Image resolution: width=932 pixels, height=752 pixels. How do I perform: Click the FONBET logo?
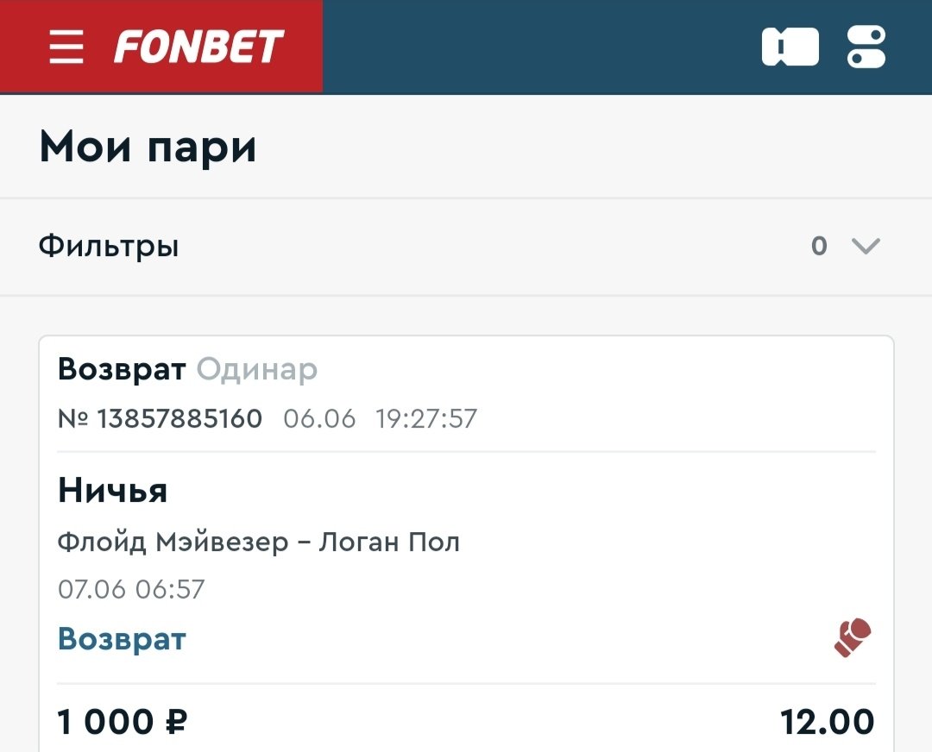pyautogui.click(x=198, y=47)
